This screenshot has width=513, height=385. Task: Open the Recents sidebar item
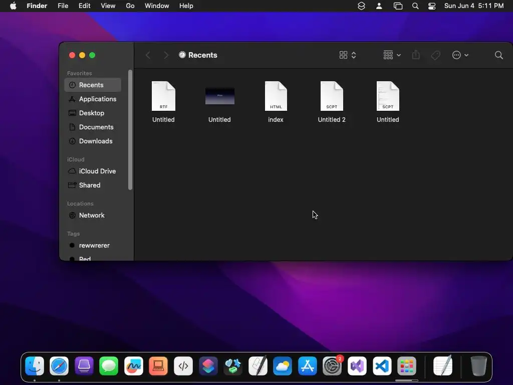(x=93, y=85)
